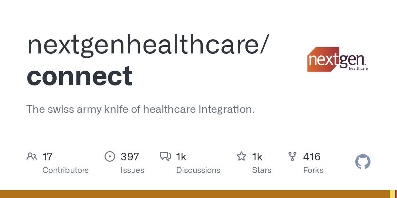The image size is (397, 198).
Task: Open the "connect" repository name
Action: 79,76
